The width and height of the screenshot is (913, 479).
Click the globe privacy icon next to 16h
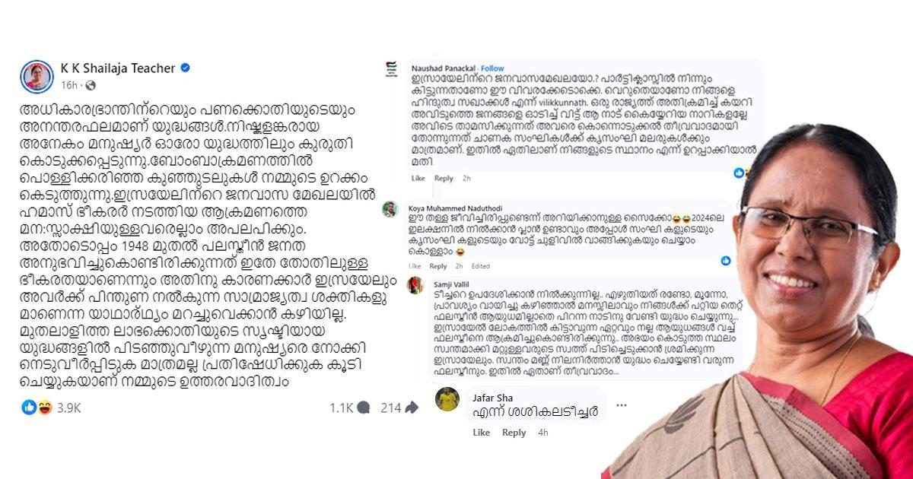[91, 84]
